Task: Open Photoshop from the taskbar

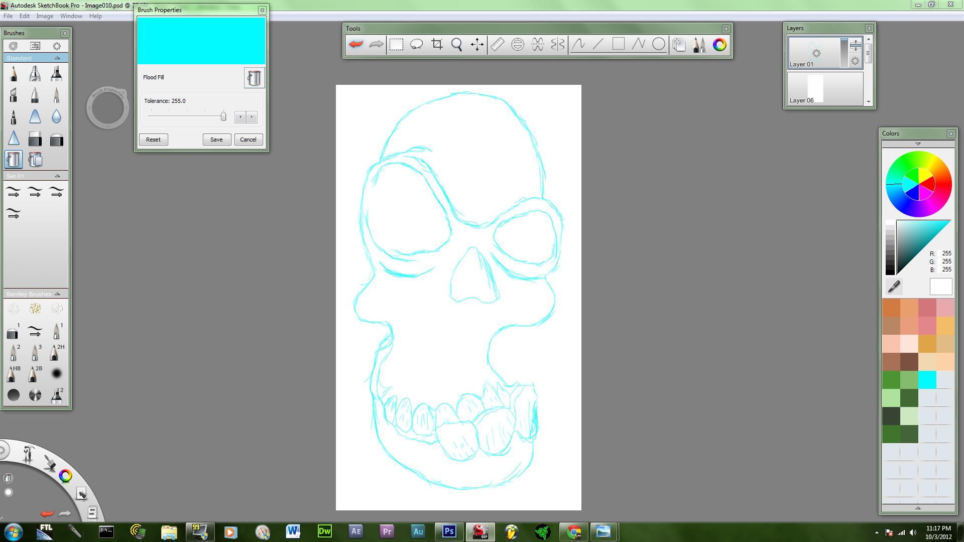Action: pyautogui.click(x=449, y=531)
